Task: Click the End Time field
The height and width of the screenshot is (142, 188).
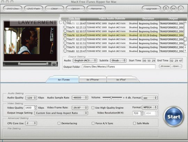Action: (x=176, y=61)
